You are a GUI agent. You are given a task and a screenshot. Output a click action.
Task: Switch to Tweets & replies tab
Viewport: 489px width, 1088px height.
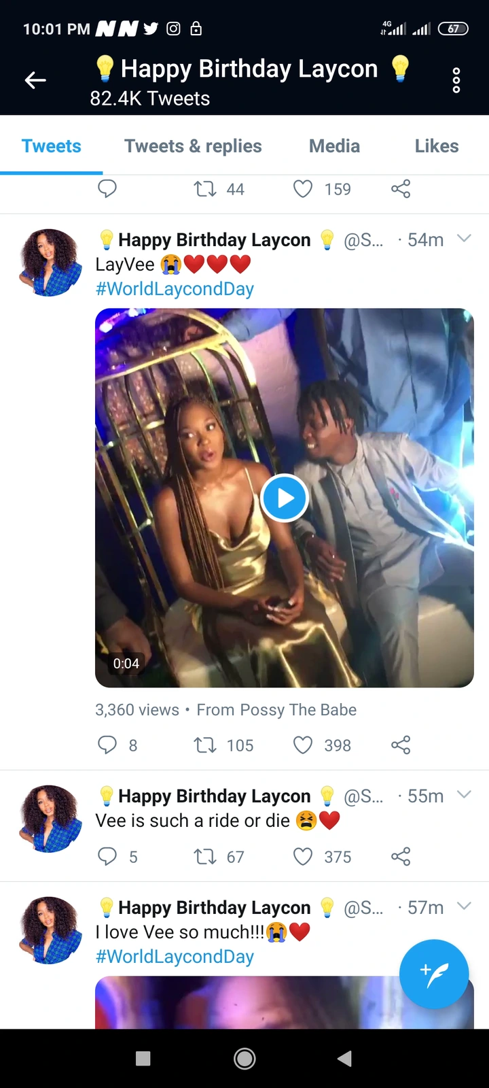[x=193, y=146]
